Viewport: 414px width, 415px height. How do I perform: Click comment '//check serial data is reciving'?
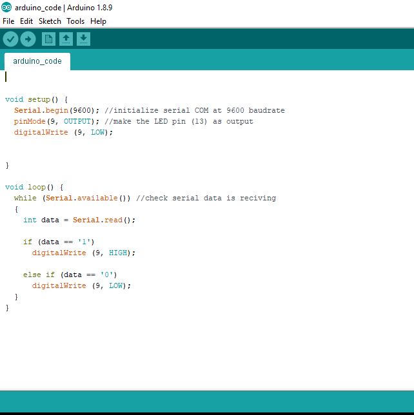(206, 198)
